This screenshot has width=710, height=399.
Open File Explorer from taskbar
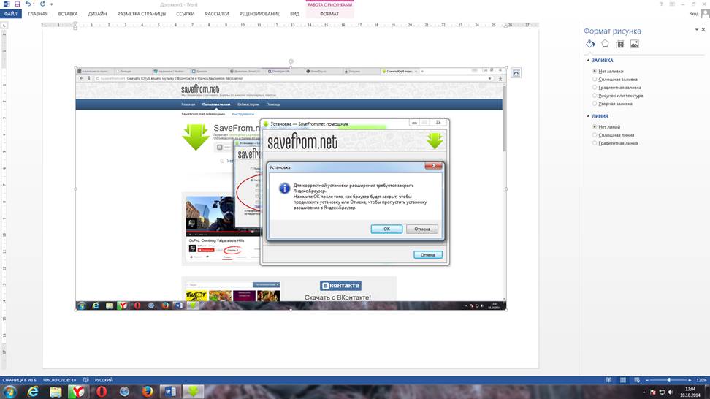(x=56, y=392)
